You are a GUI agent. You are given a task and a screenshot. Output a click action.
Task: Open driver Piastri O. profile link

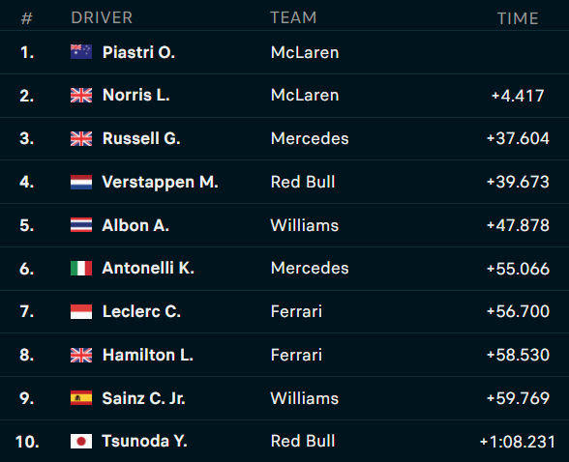(x=138, y=52)
